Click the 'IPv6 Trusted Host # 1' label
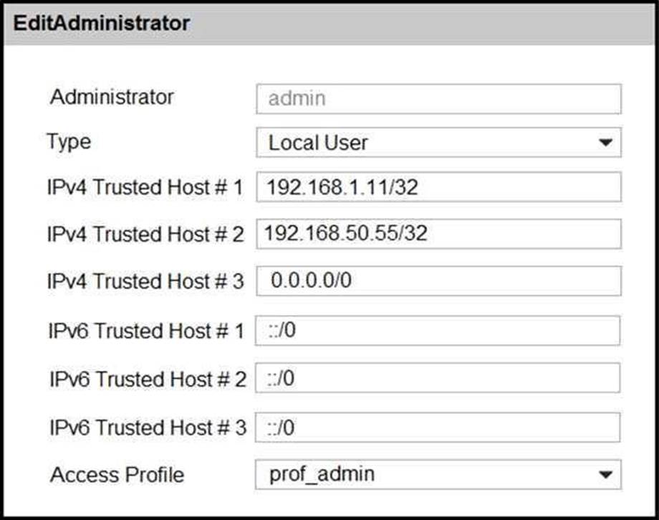The height and width of the screenshot is (520, 659). tap(145, 331)
